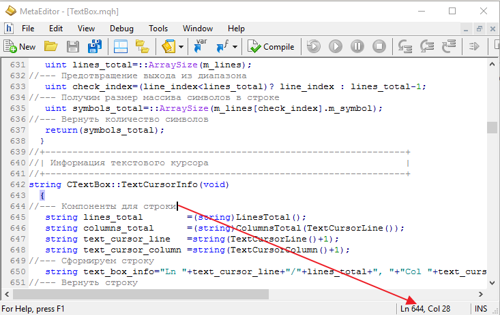Open the Help menu
The width and height of the screenshot is (500, 315).
pos(236,29)
